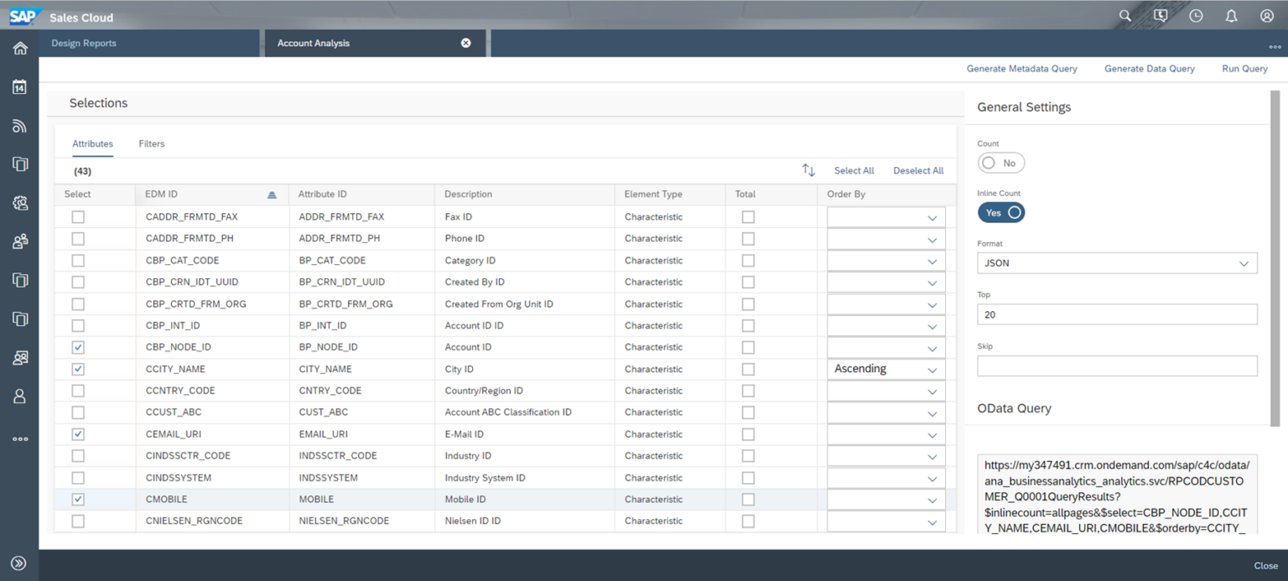Click the sort arrows icon above table
Viewport: 1288px width, 581px height.
click(x=808, y=170)
